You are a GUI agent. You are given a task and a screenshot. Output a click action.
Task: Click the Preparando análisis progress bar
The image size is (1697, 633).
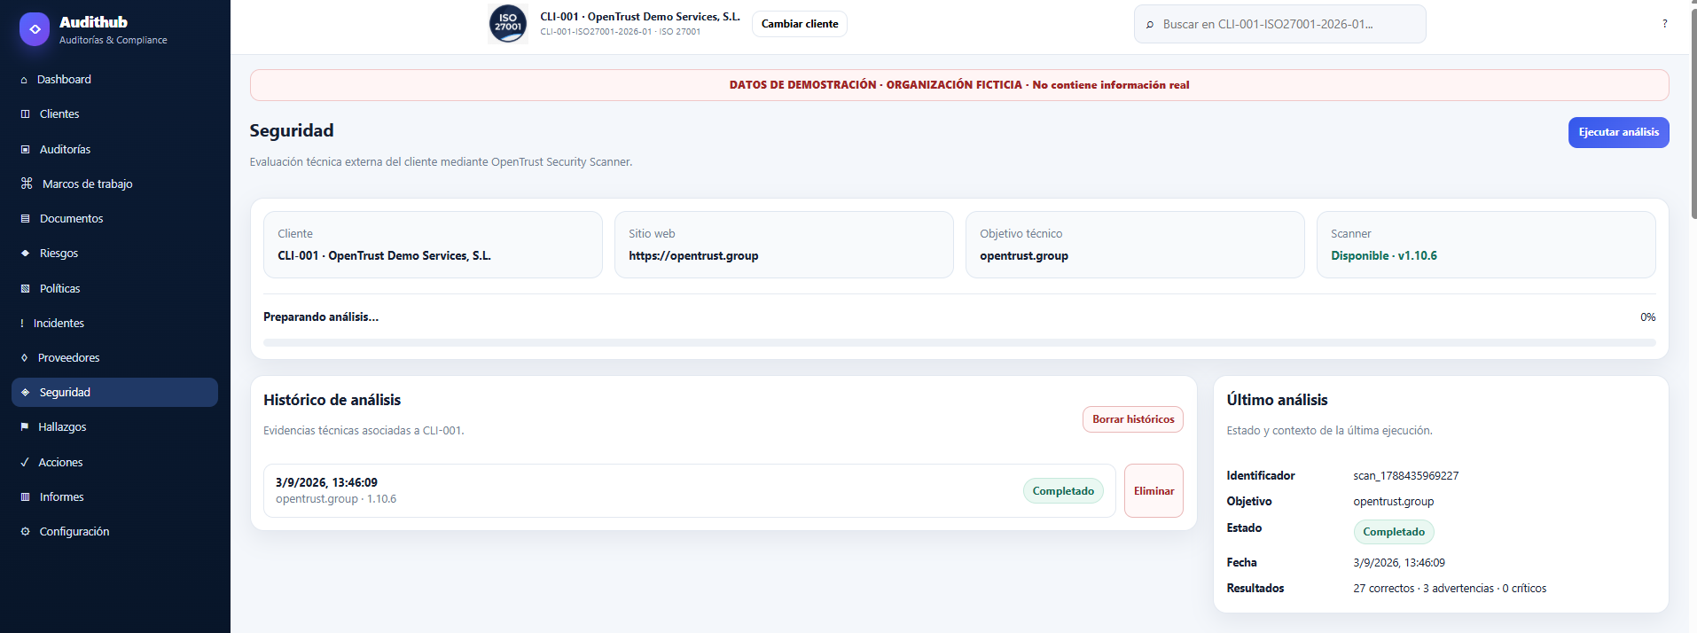tap(959, 342)
